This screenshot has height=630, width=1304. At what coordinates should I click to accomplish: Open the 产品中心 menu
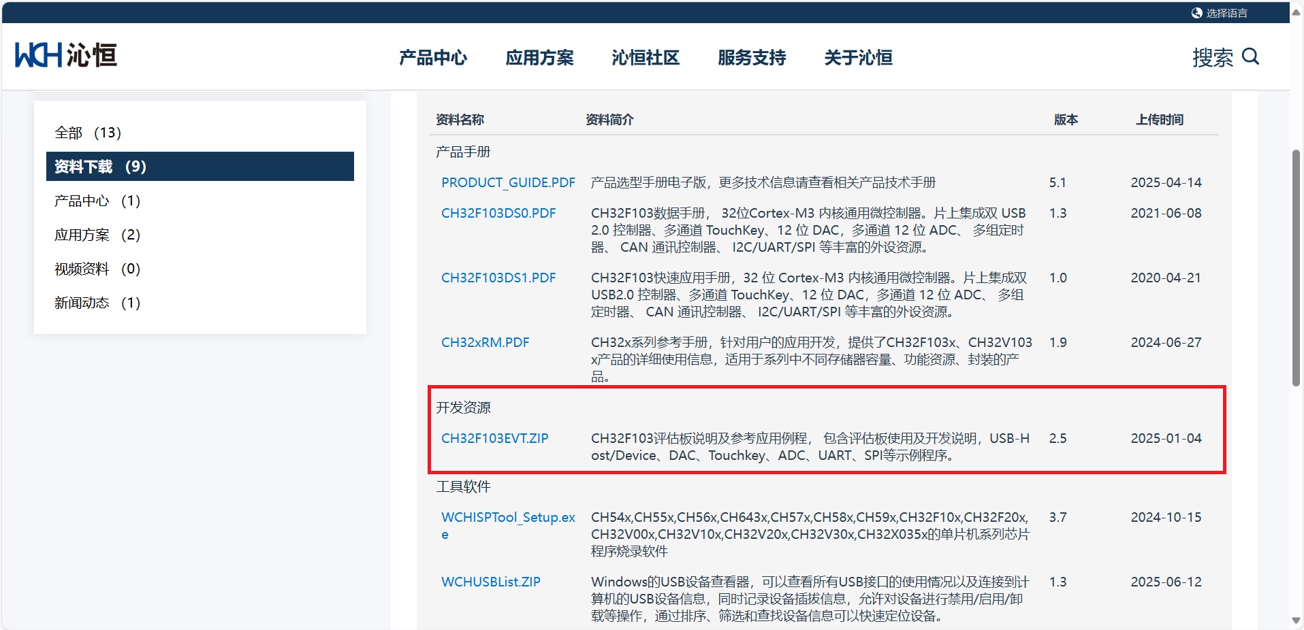[433, 57]
